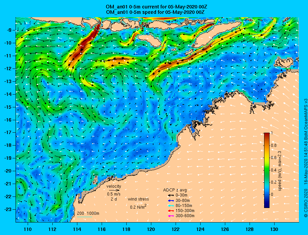This screenshot has width=308, height=235.
Task: Click the speed colorbar
Action: point(267,170)
